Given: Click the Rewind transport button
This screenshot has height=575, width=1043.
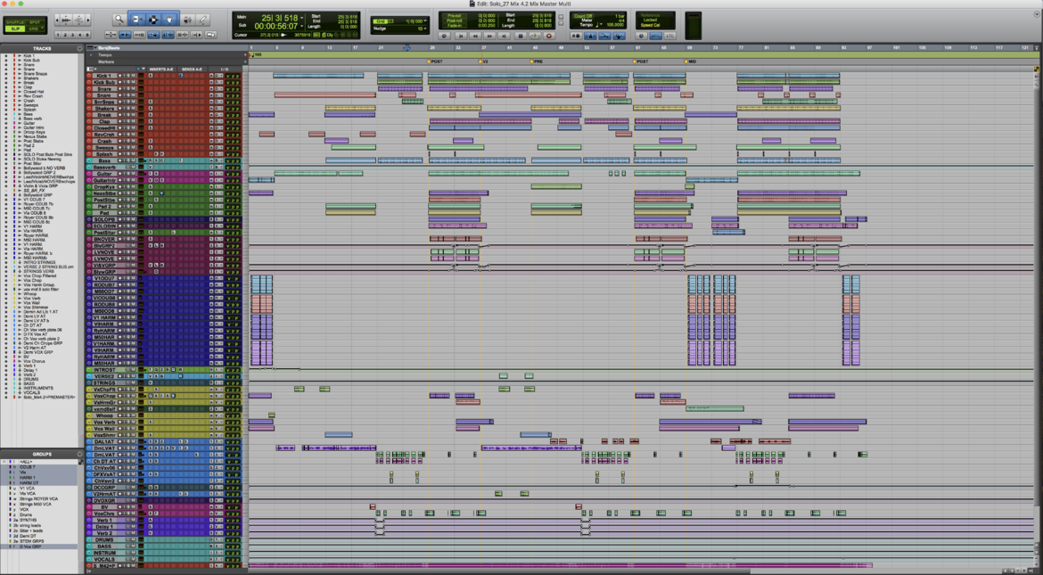Looking at the screenshot, I should point(476,36).
